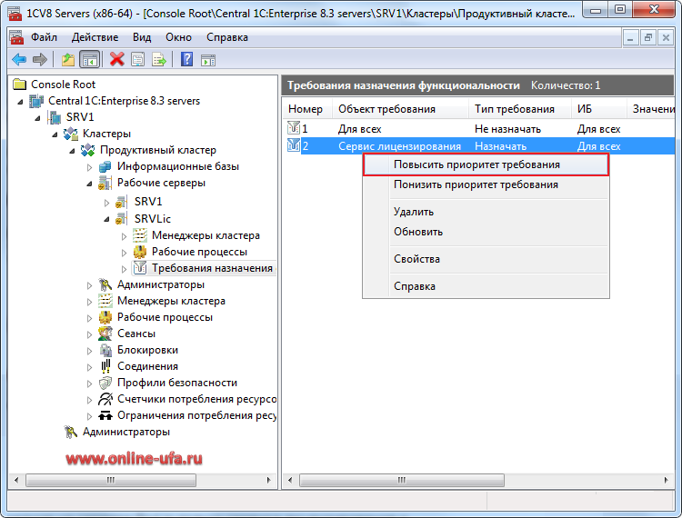Click the SRV1 server computer icon under Central servers
Screen dimensions: 682x518
tap(55, 117)
